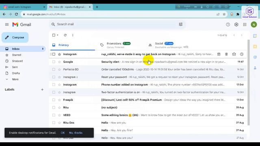Reload the browser page
260x146 pixels.
(16, 15)
